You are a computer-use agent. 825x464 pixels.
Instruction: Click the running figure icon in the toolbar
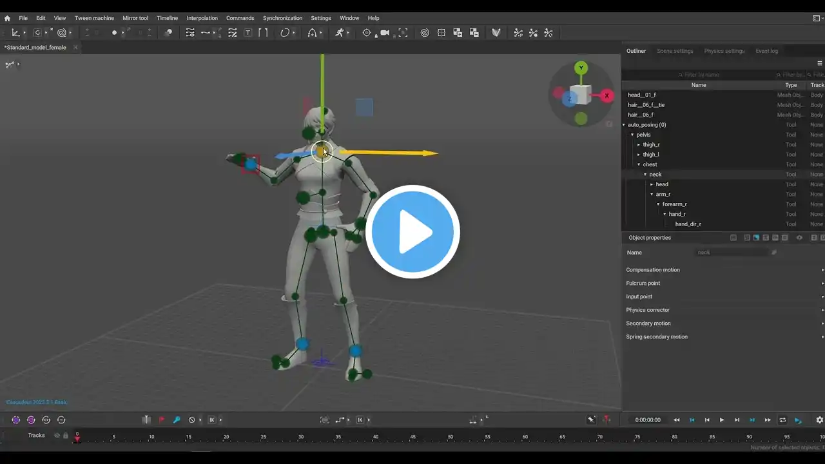pyautogui.click(x=339, y=33)
